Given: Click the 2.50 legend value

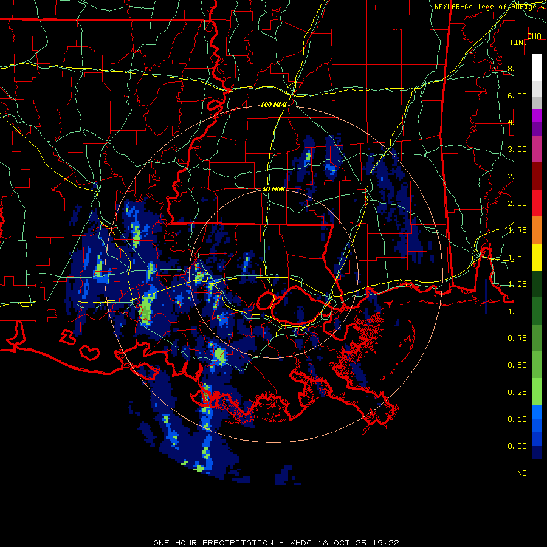Looking at the screenshot, I should (x=517, y=176).
